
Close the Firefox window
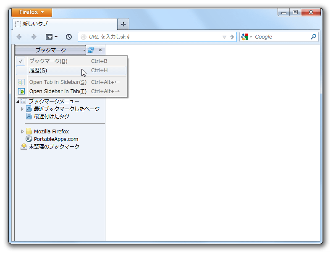point(311,12)
